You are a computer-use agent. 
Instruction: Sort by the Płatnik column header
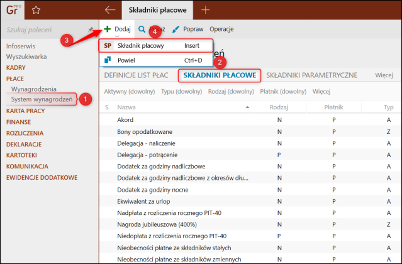coord(333,107)
